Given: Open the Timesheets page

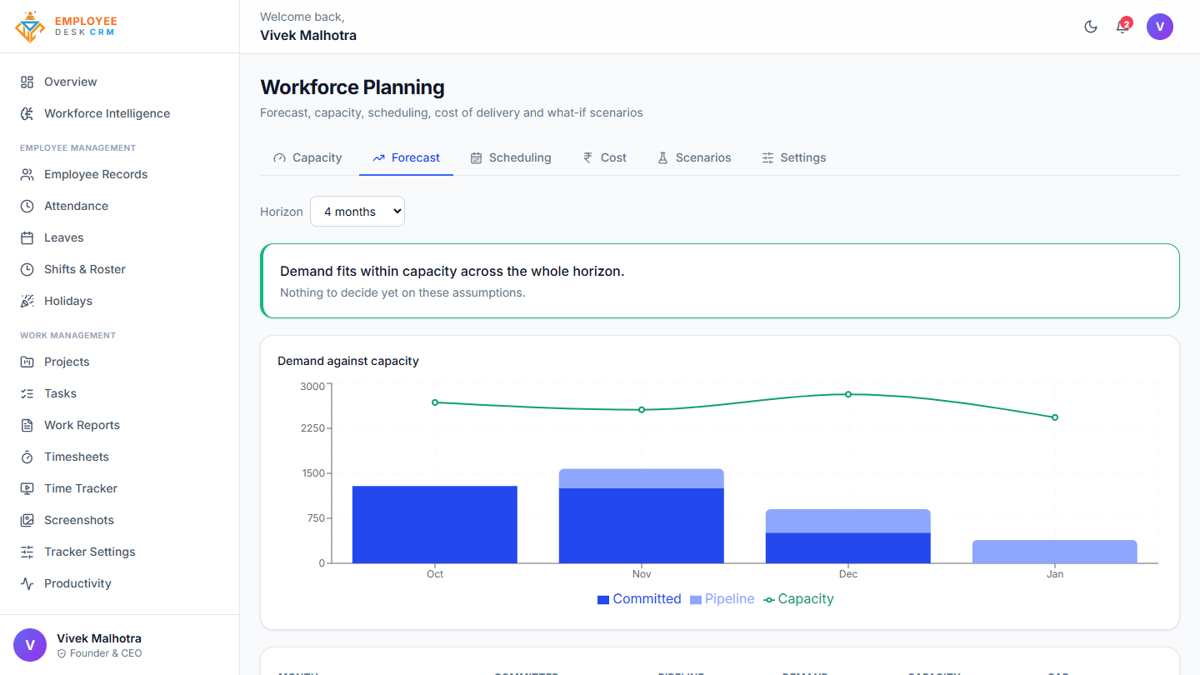Looking at the screenshot, I should click(x=120, y=457).
